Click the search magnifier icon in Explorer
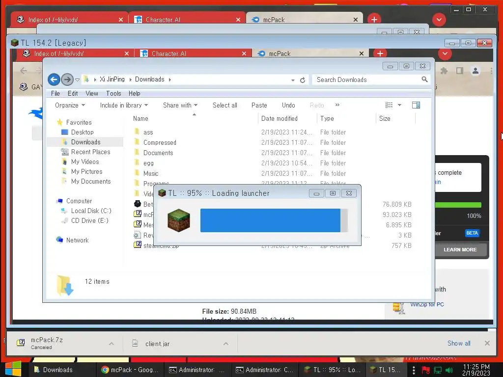 click(x=424, y=79)
